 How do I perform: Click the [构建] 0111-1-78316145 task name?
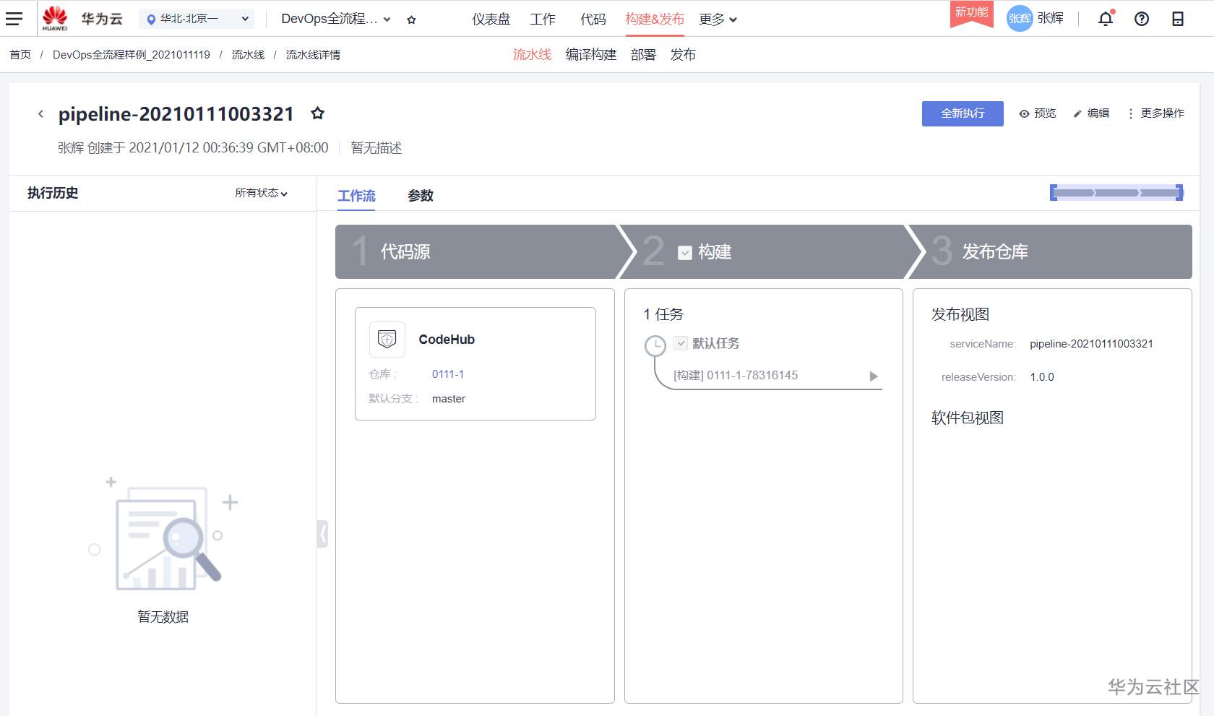[736, 376]
